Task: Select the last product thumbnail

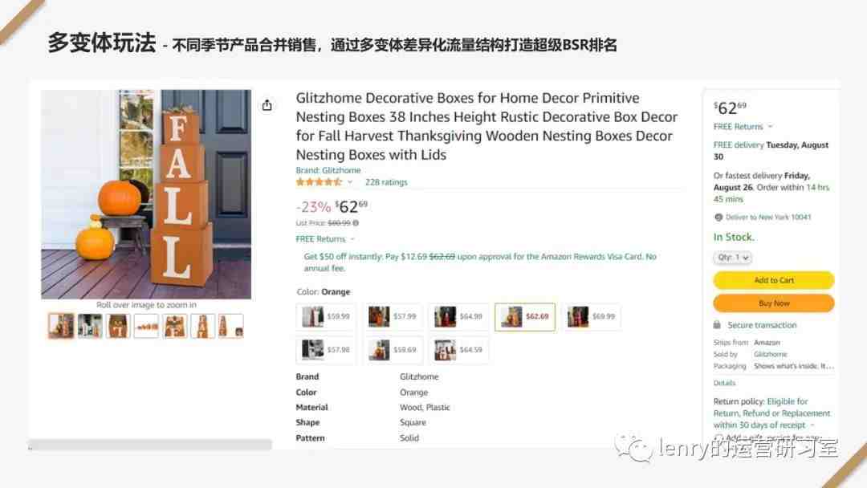Action: pyautogui.click(x=230, y=326)
